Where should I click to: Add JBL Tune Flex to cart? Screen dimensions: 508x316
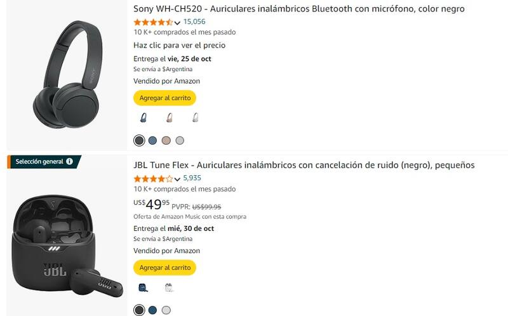(165, 267)
